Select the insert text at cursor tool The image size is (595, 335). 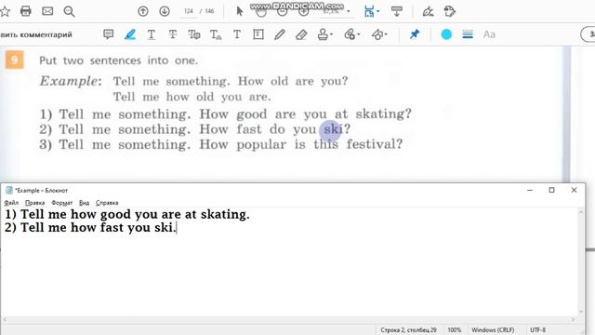pos(216,34)
